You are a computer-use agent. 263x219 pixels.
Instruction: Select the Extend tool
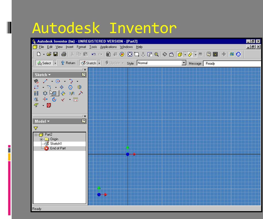[x=81, y=93]
